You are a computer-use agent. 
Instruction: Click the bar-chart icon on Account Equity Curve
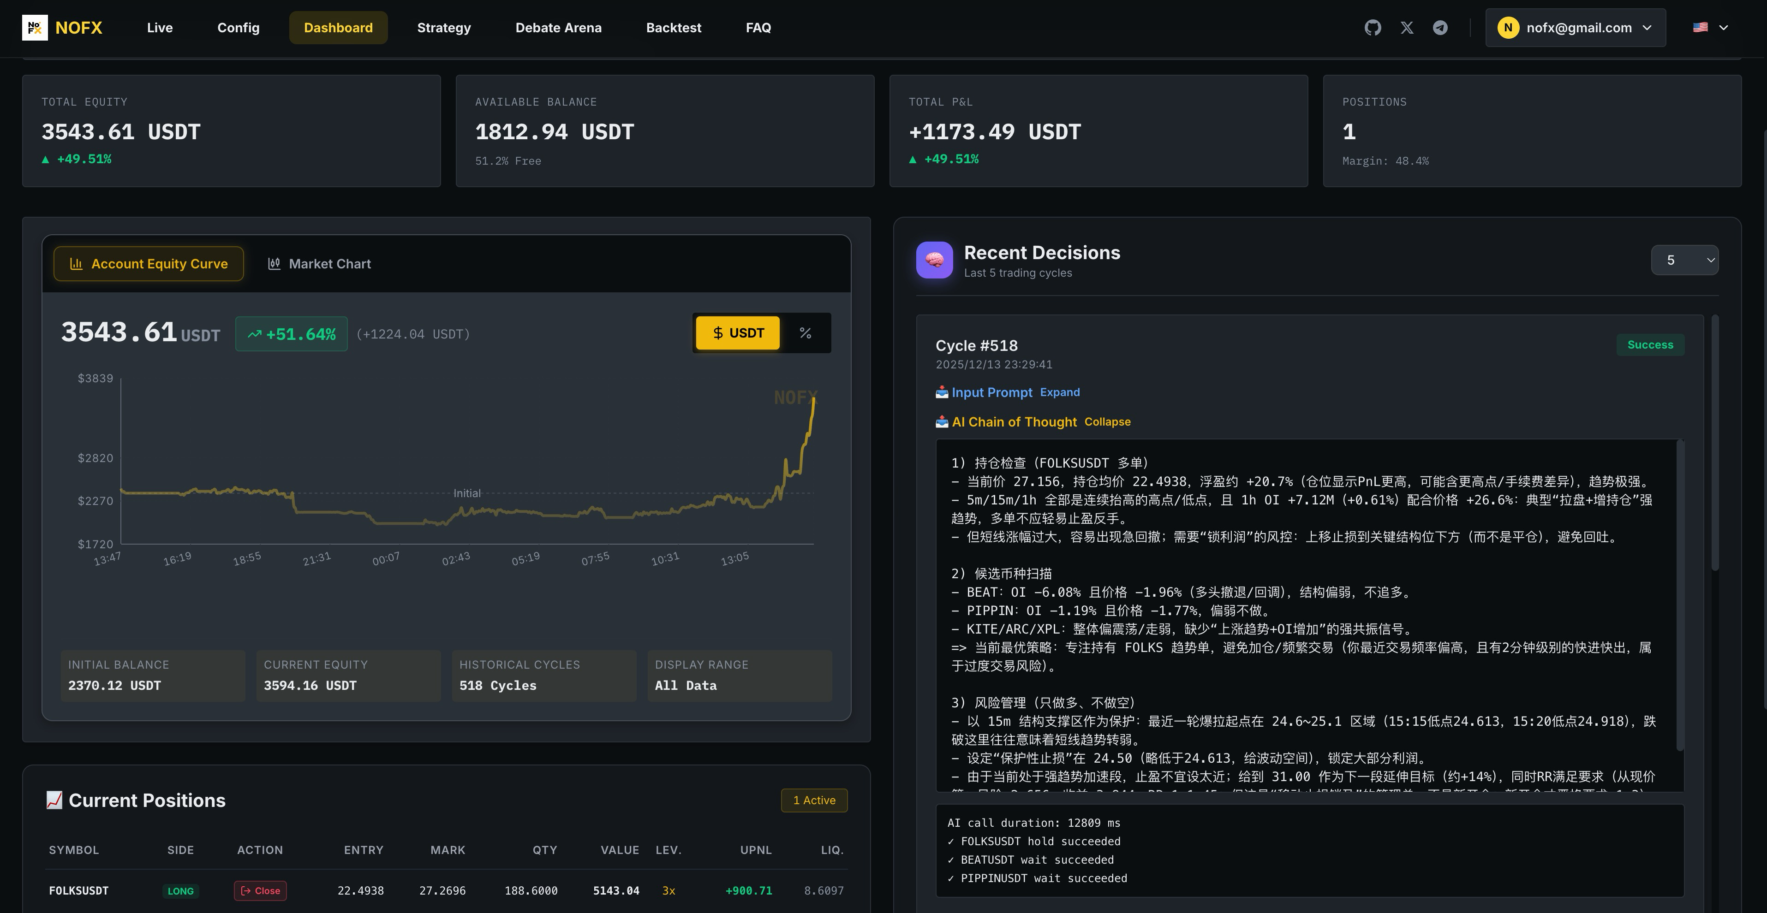coord(76,263)
